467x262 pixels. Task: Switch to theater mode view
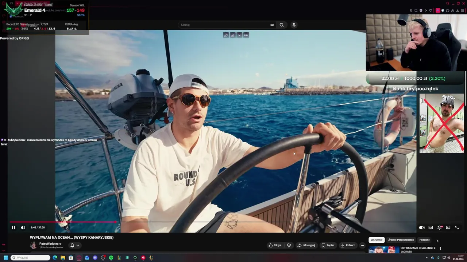tap(448, 227)
